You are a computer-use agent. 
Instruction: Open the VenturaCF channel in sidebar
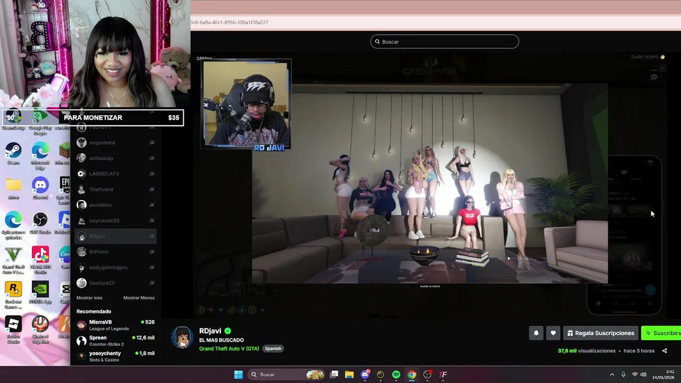(x=116, y=283)
